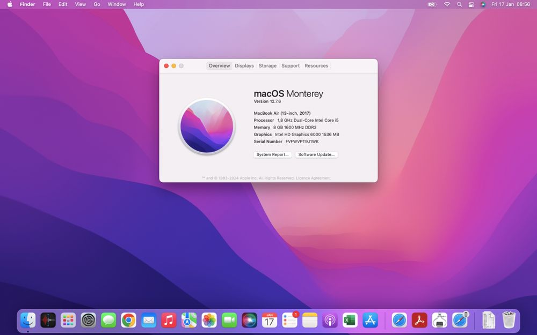Viewport: 537px width, 335px height.
Task: Open the Safari handoff icon with phone badge
Action: [460, 321]
